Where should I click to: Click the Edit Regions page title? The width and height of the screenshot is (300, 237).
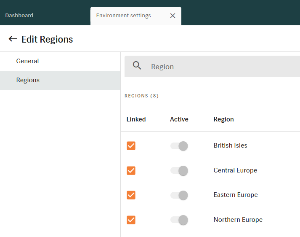click(x=47, y=40)
